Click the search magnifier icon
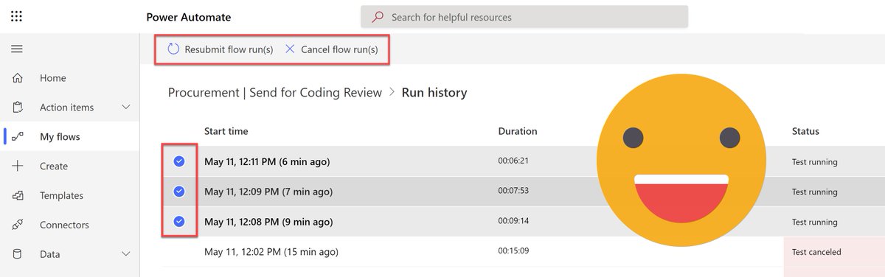885x277 pixels. 378,16
